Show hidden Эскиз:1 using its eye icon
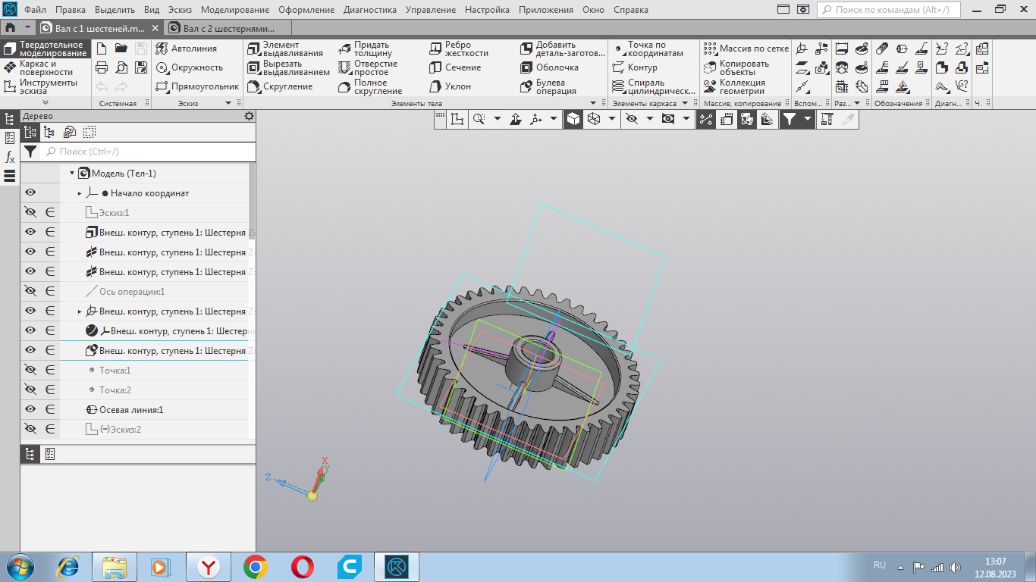The height and width of the screenshot is (582, 1036). click(x=30, y=213)
